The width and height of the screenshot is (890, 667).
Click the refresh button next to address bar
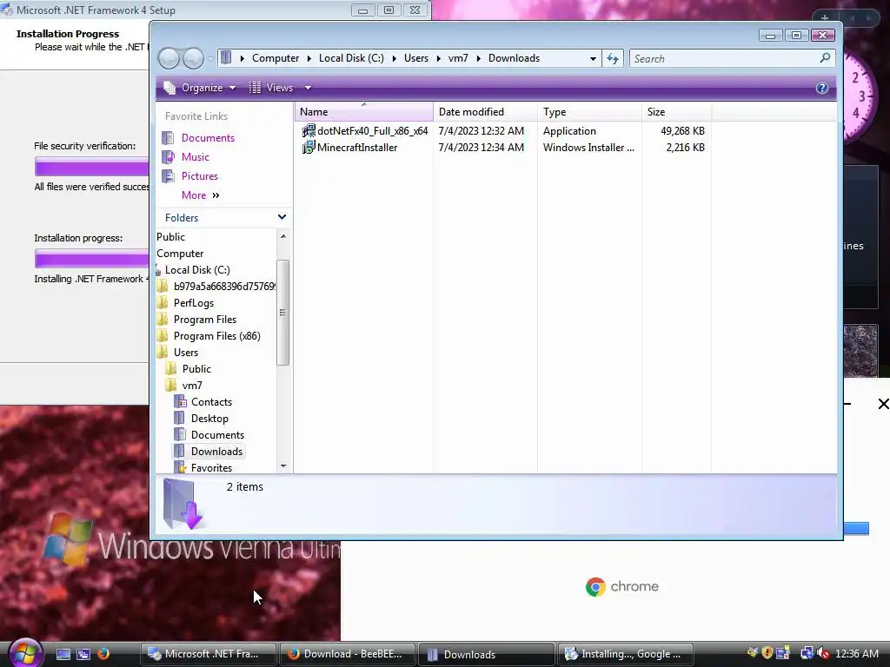[x=613, y=58]
